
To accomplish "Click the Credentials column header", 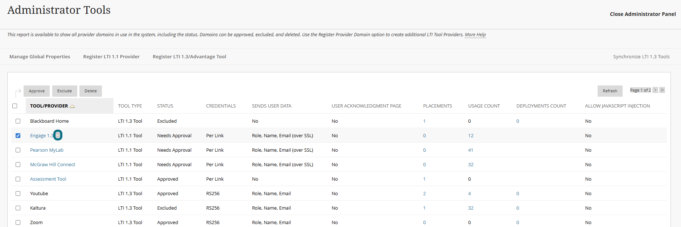I will click(x=221, y=106).
